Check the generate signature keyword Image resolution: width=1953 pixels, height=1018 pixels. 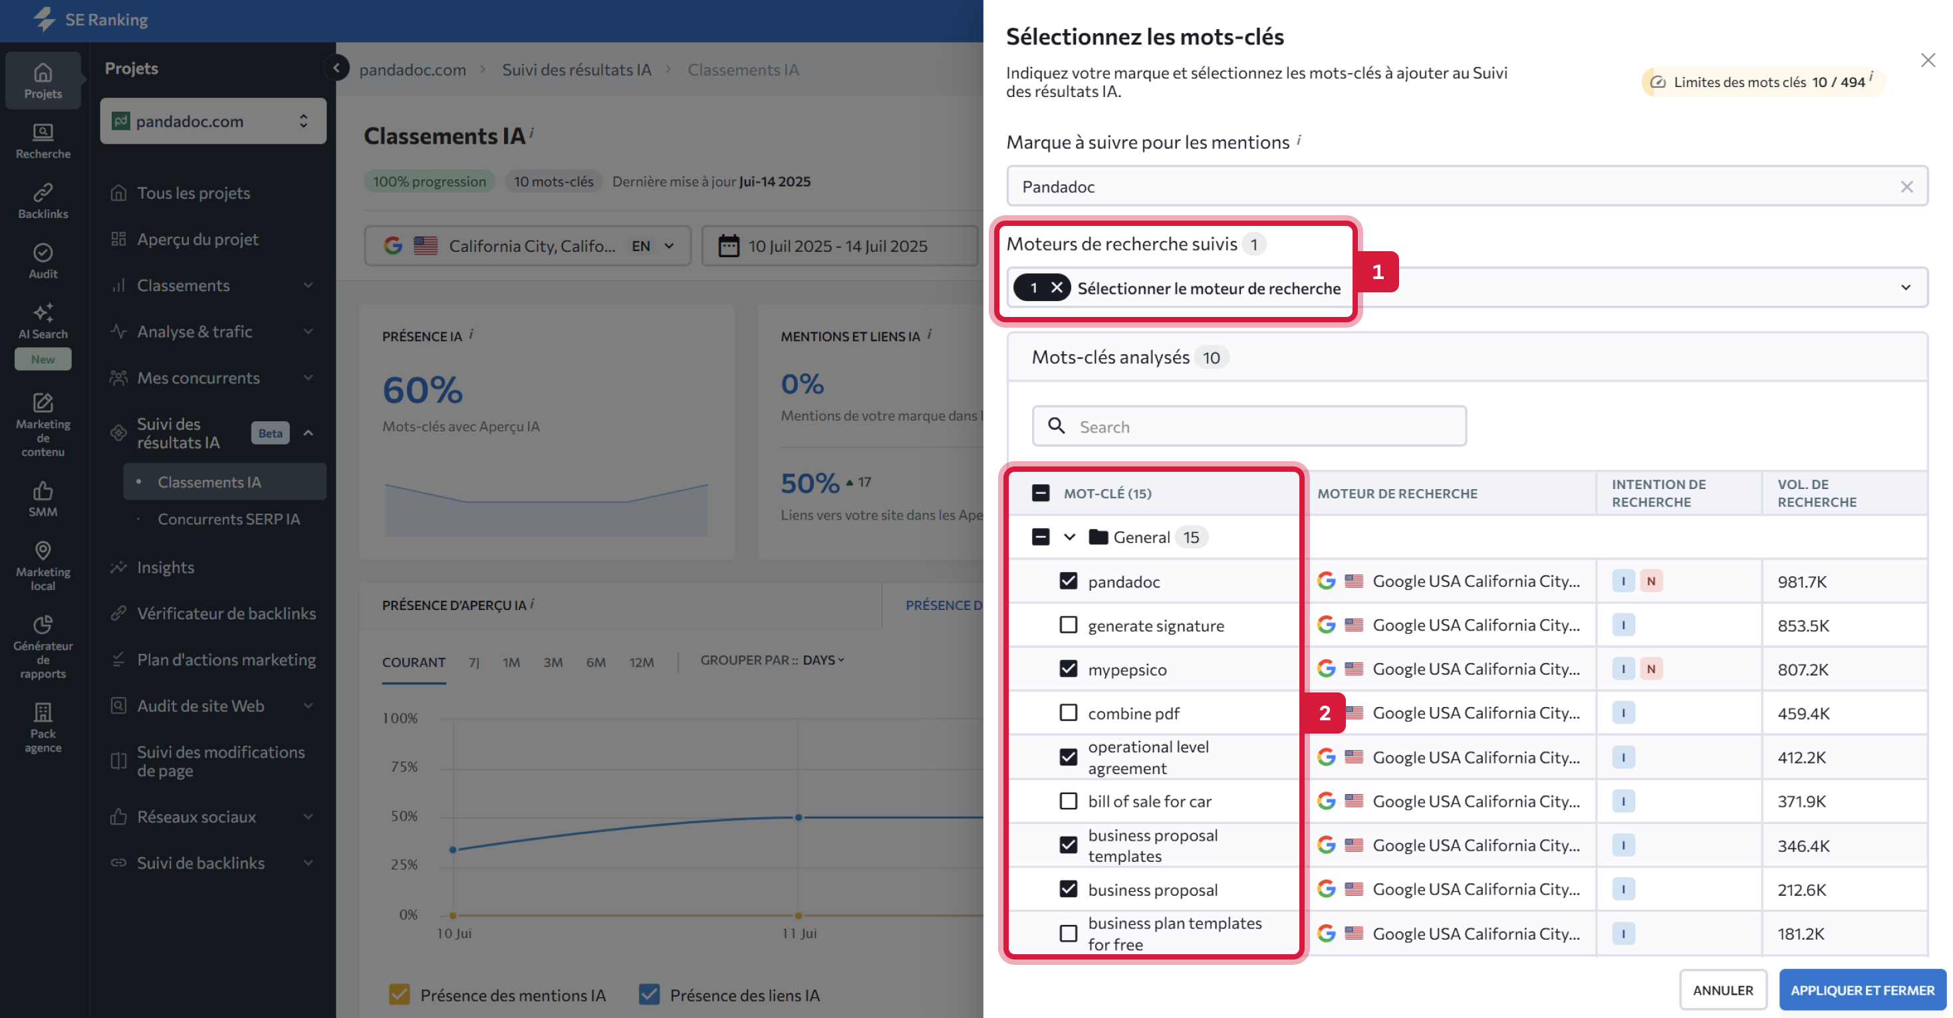click(x=1067, y=625)
